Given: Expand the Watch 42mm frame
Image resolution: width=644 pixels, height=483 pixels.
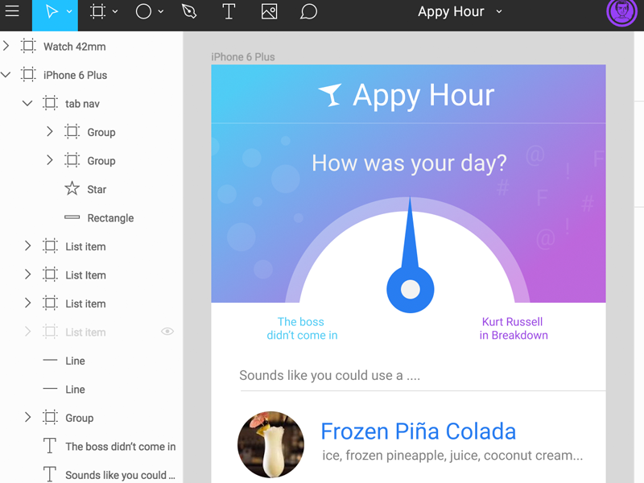Looking at the screenshot, I should pyautogui.click(x=6, y=46).
